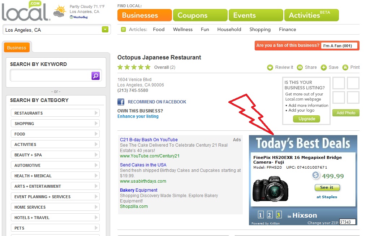Click the five-star overall rating

point(134,67)
